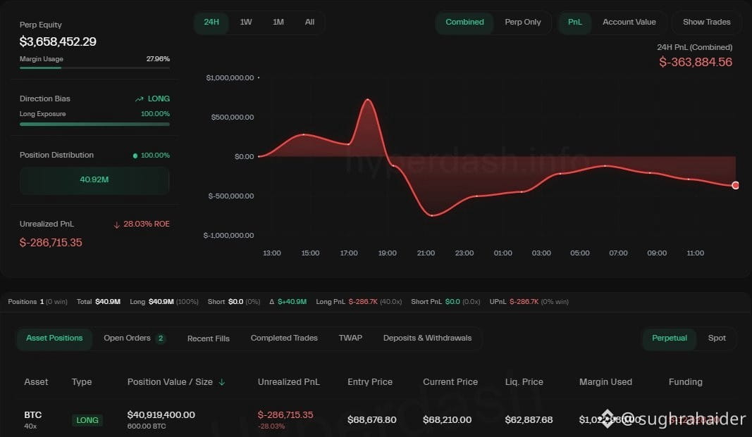Sort by Liq. Price column header
752x437 pixels.
click(x=524, y=382)
